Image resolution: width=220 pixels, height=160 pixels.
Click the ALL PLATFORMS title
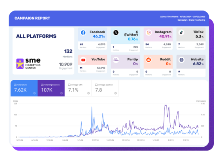tap(36, 36)
